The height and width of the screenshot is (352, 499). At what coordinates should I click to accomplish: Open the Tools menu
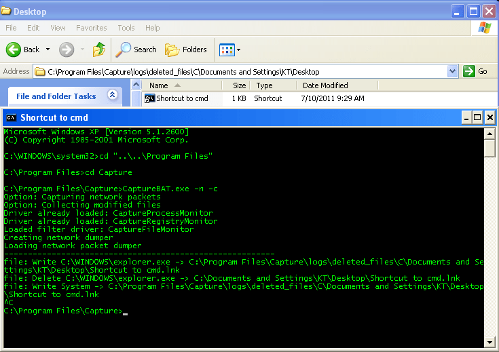pyautogui.click(x=126, y=28)
